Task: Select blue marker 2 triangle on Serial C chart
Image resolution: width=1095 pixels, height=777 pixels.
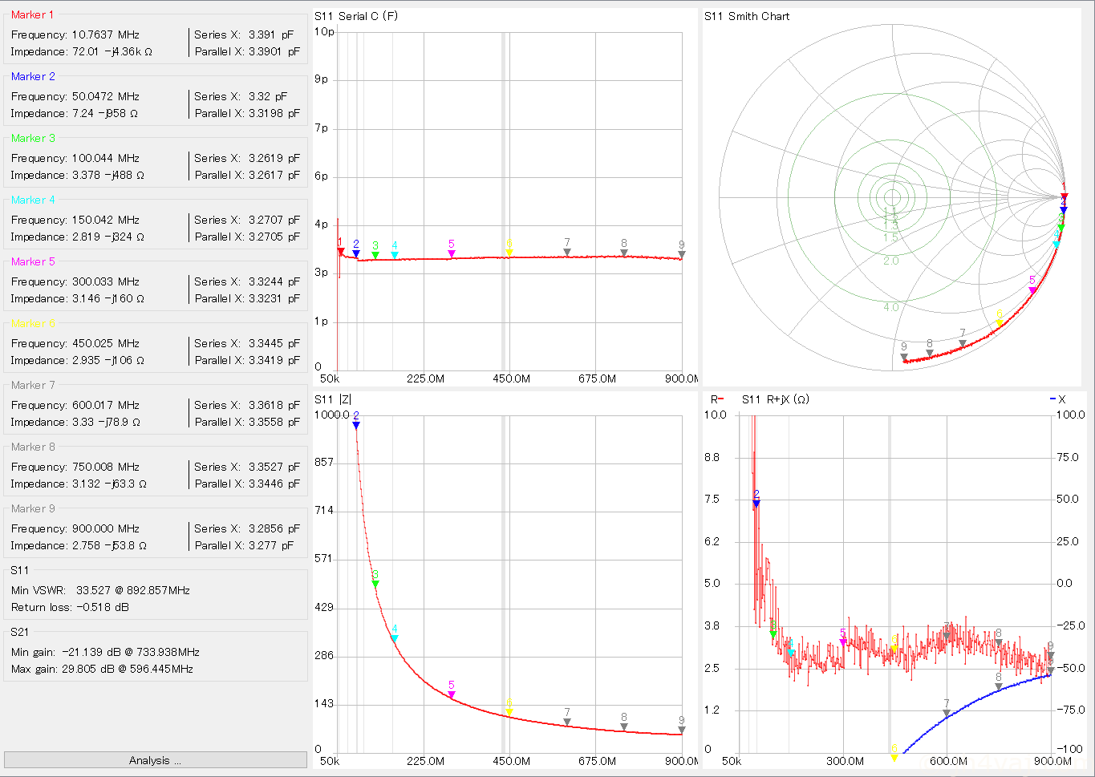Action: pyautogui.click(x=356, y=253)
